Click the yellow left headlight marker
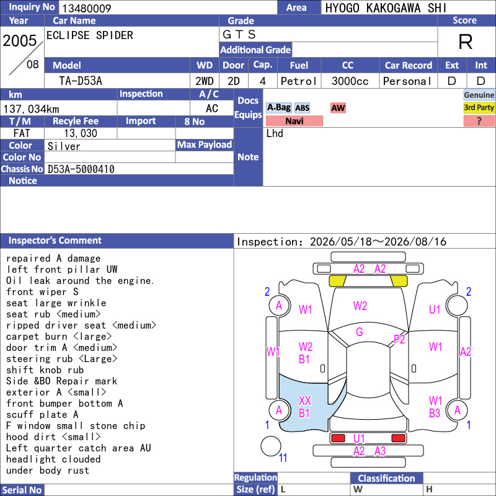 (337, 281)
